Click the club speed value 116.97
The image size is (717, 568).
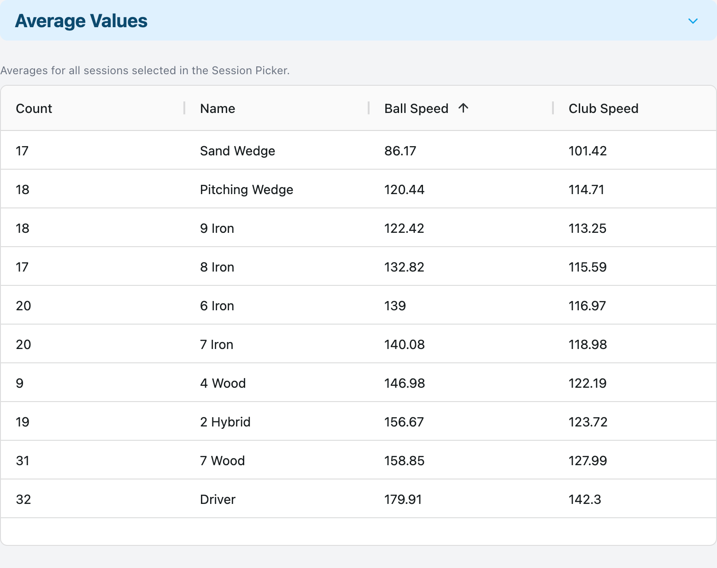[587, 306]
